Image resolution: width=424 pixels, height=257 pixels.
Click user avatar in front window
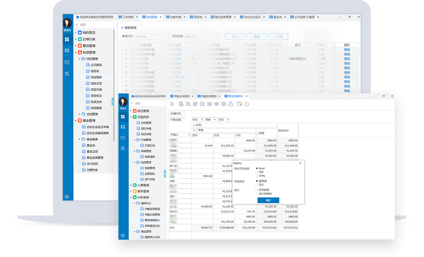point(123,102)
